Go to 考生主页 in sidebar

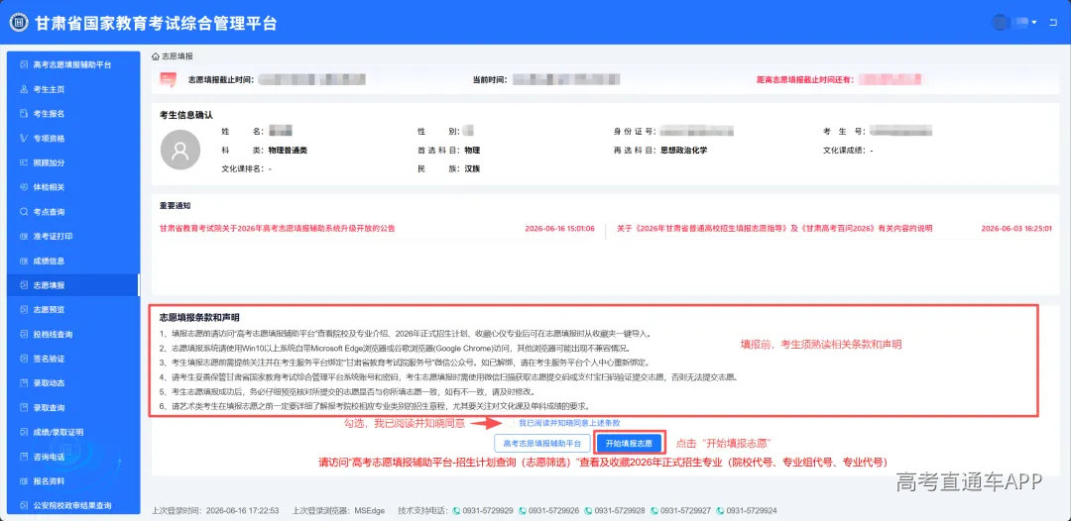(x=71, y=89)
